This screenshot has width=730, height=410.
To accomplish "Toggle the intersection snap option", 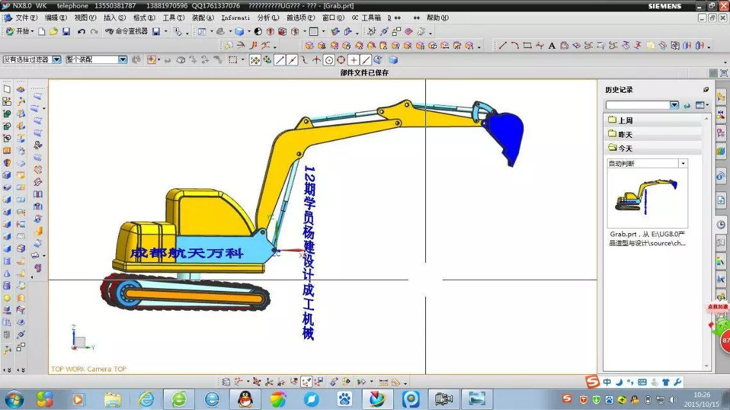I will tap(316, 60).
